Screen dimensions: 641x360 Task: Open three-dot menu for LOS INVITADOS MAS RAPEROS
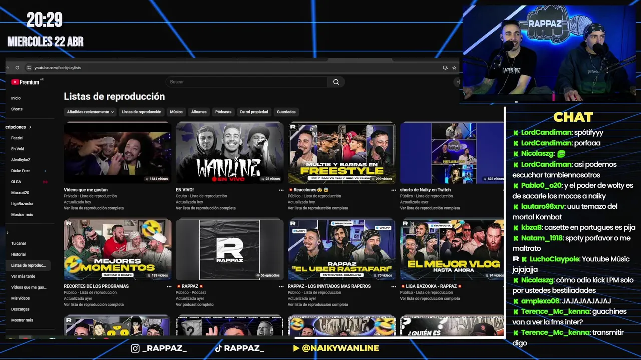(394, 287)
